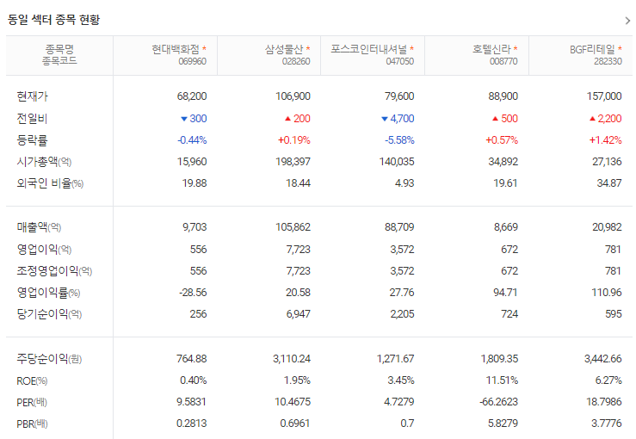Open BGF리테일 stock link
Viewport: 636px width, 439px height.
tap(592, 50)
